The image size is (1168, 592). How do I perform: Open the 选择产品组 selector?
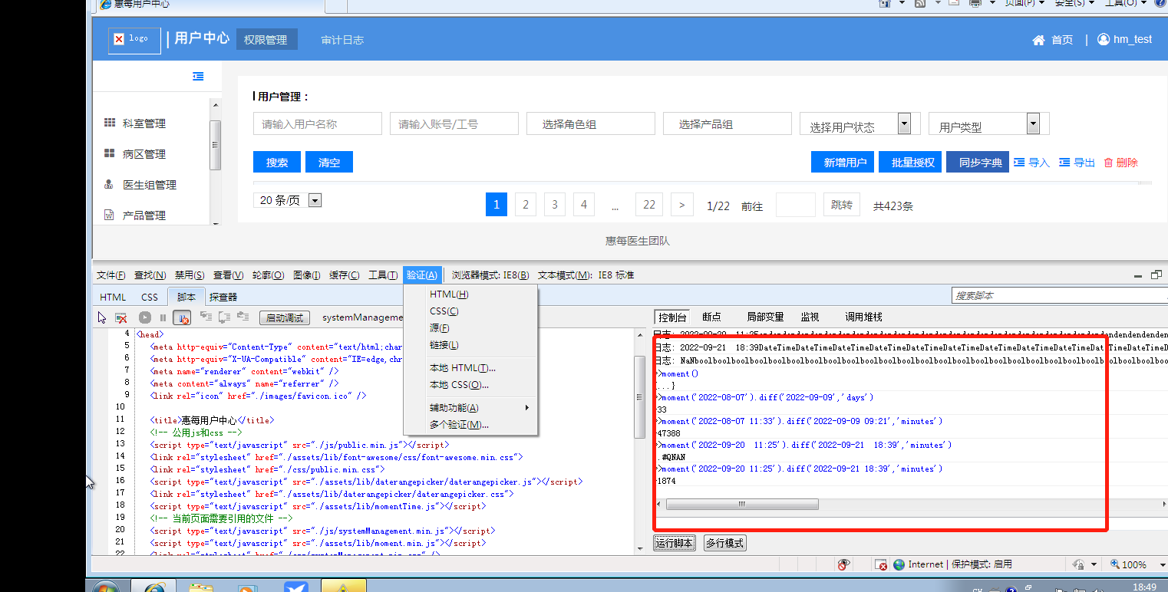point(728,123)
